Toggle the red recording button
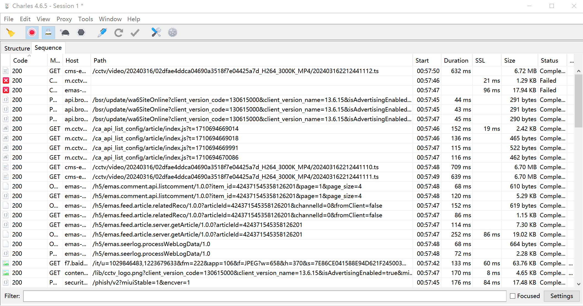 tap(32, 33)
